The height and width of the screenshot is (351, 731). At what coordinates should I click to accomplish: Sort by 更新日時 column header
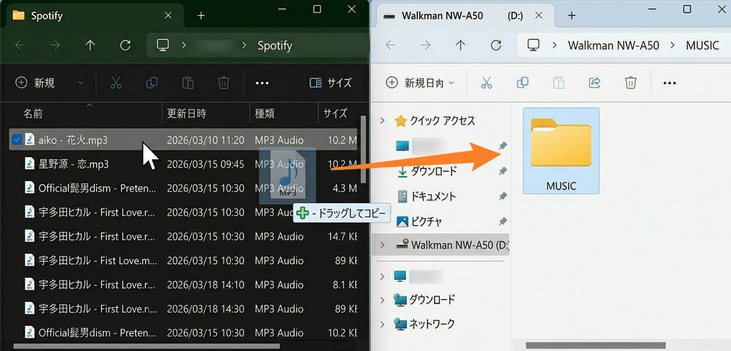(x=186, y=113)
